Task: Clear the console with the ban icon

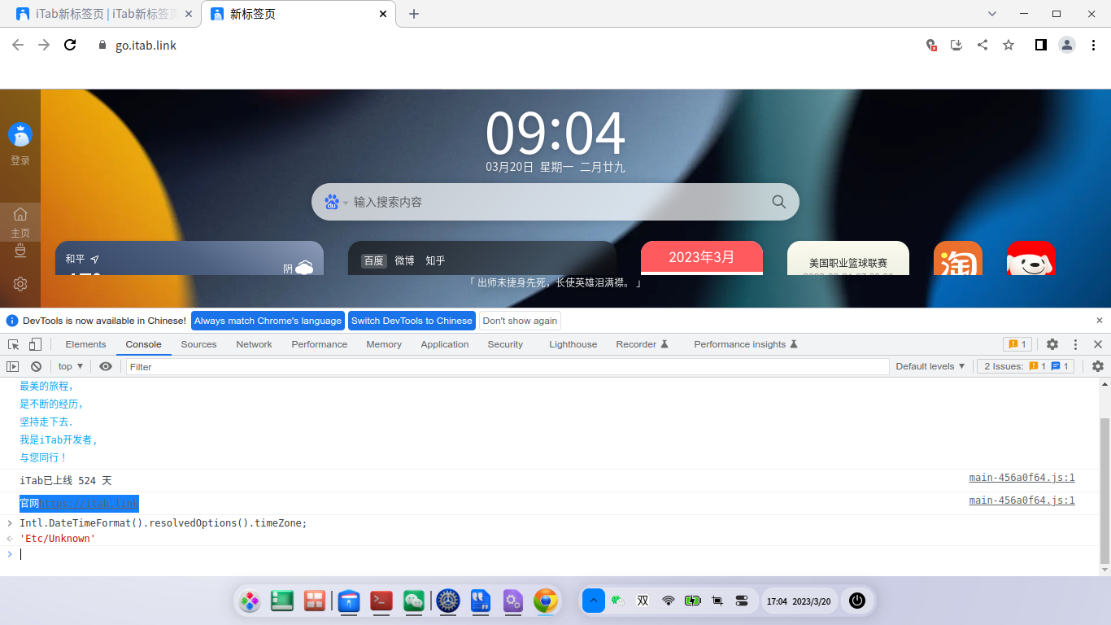Action: (x=36, y=366)
